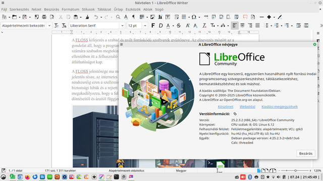
Task: Expand the Liberation Serif font name dropdown
Action: [x=122, y=26]
